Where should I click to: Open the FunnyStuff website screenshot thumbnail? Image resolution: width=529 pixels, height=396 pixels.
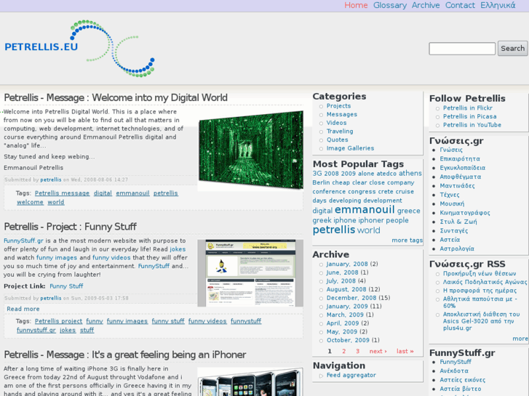pos(250,273)
